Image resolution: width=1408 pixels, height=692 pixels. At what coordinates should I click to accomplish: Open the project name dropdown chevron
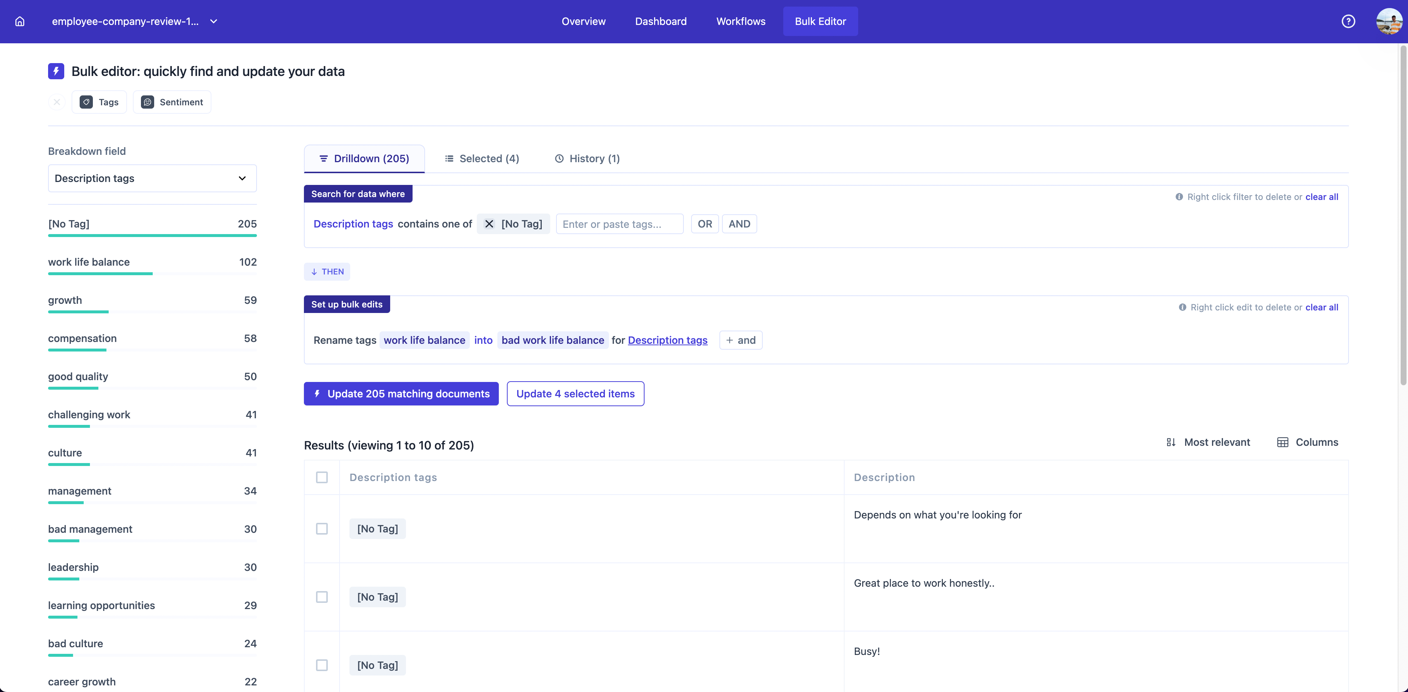(x=214, y=21)
